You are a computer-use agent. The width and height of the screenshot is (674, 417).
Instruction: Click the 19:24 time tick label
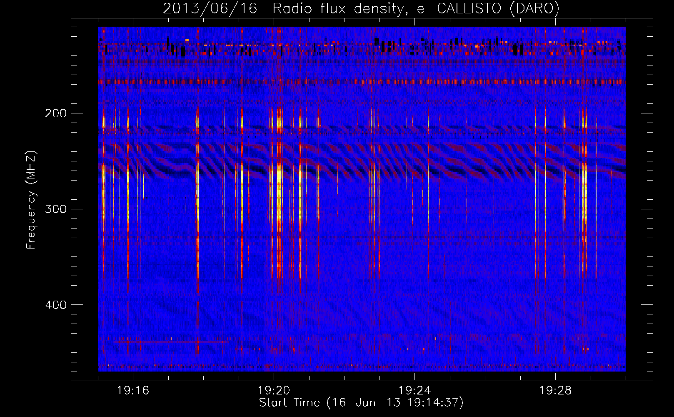[x=414, y=391]
